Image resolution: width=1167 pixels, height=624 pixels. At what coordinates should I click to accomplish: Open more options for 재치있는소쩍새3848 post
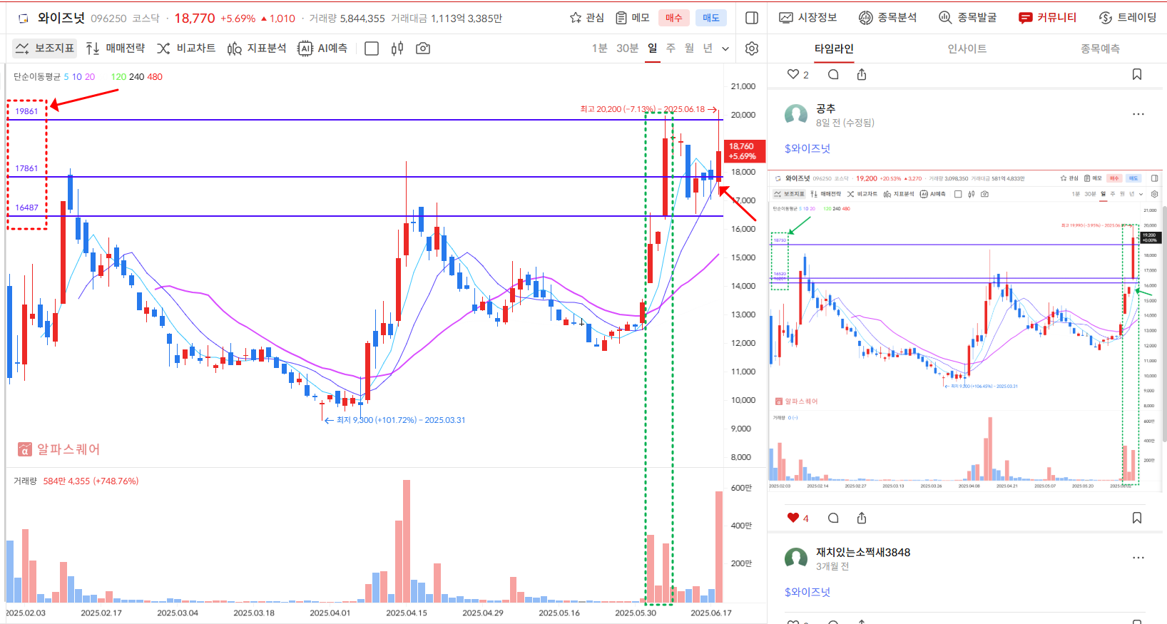(1138, 558)
